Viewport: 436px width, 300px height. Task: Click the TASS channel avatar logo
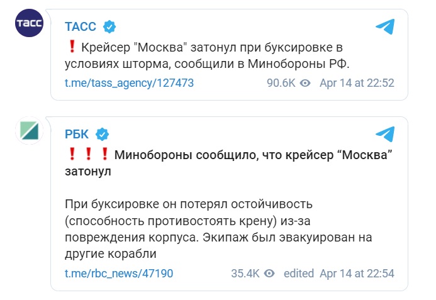pos(29,23)
